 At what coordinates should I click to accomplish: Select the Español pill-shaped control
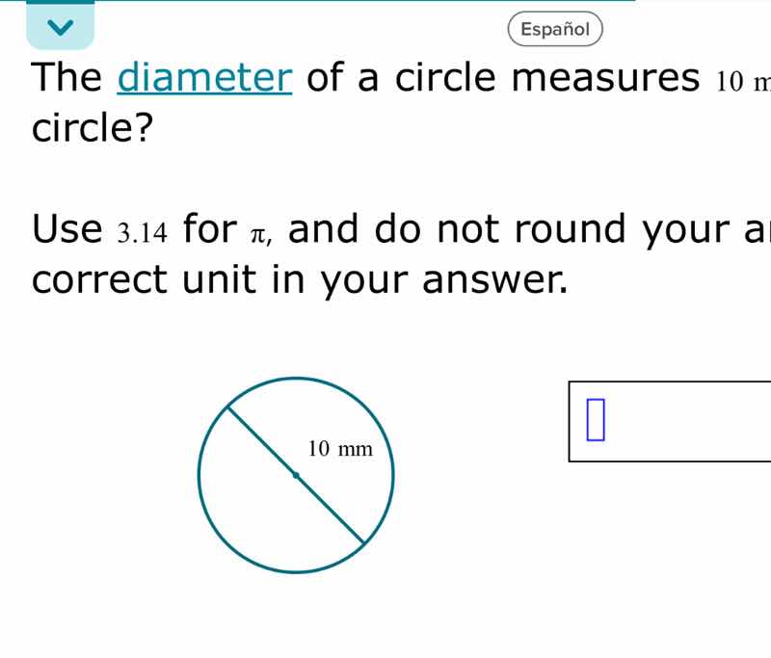click(555, 29)
